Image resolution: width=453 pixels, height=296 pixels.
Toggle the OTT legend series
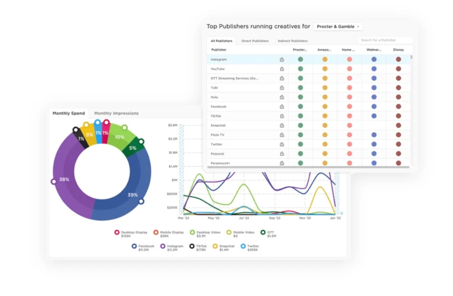click(x=268, y=234)
